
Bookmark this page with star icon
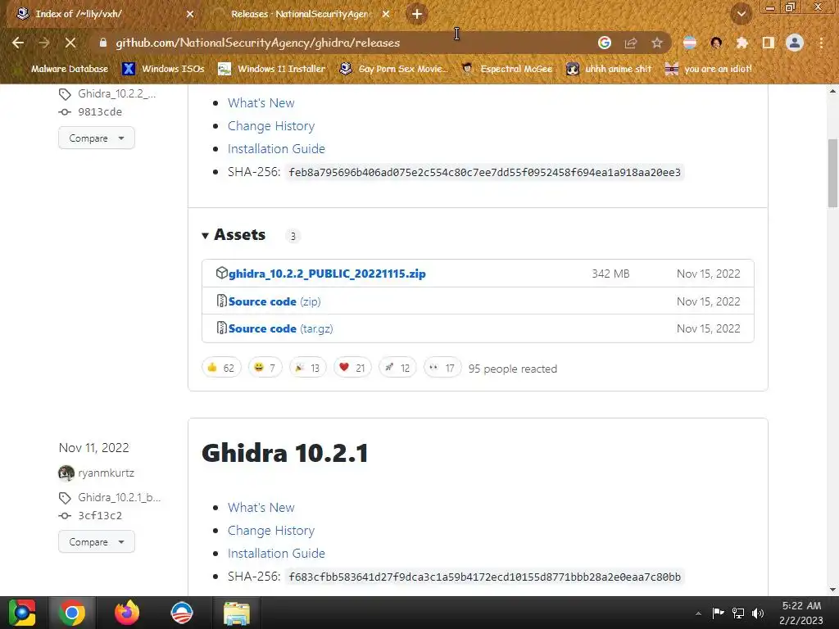pos(657,43)
